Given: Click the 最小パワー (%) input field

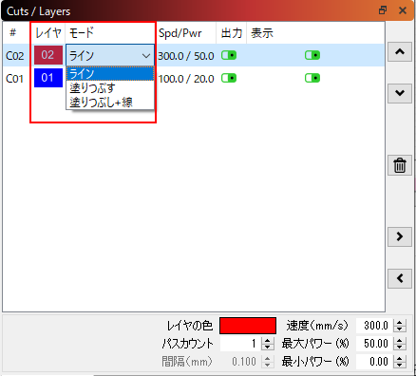Looking at the screenshot, I should tap(374, 362).
